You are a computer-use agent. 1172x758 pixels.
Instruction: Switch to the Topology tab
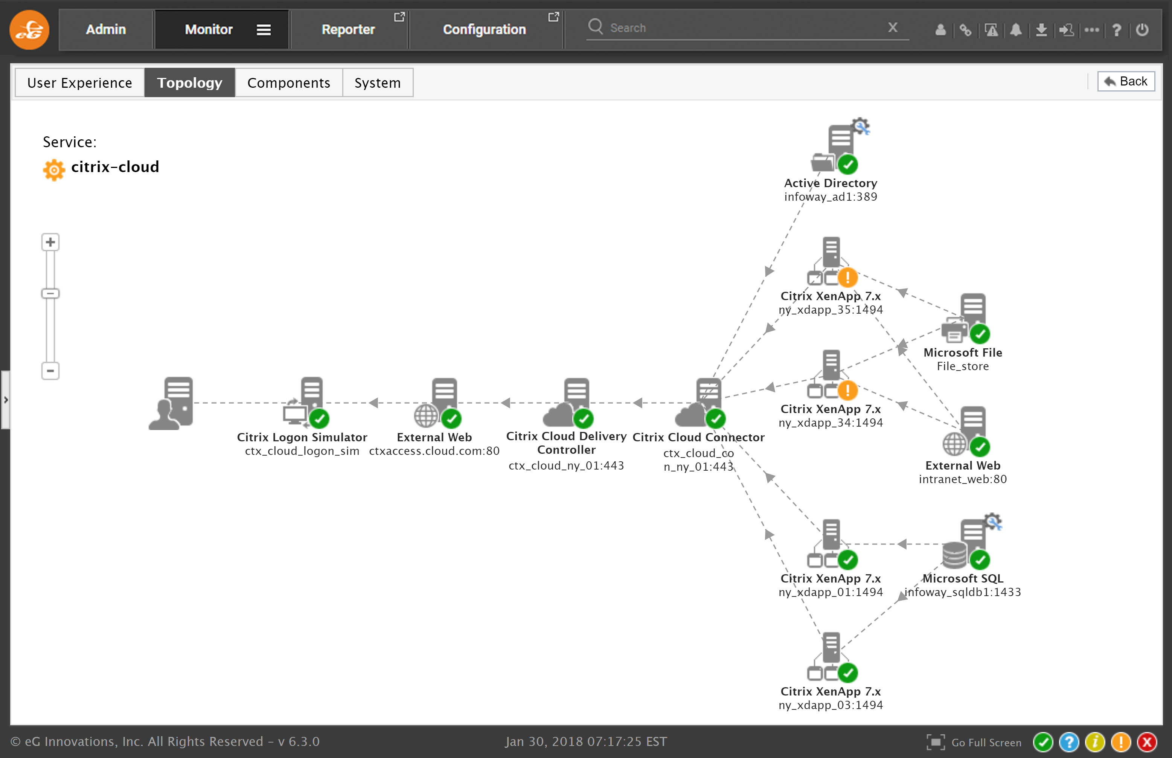tap(189, 83)
